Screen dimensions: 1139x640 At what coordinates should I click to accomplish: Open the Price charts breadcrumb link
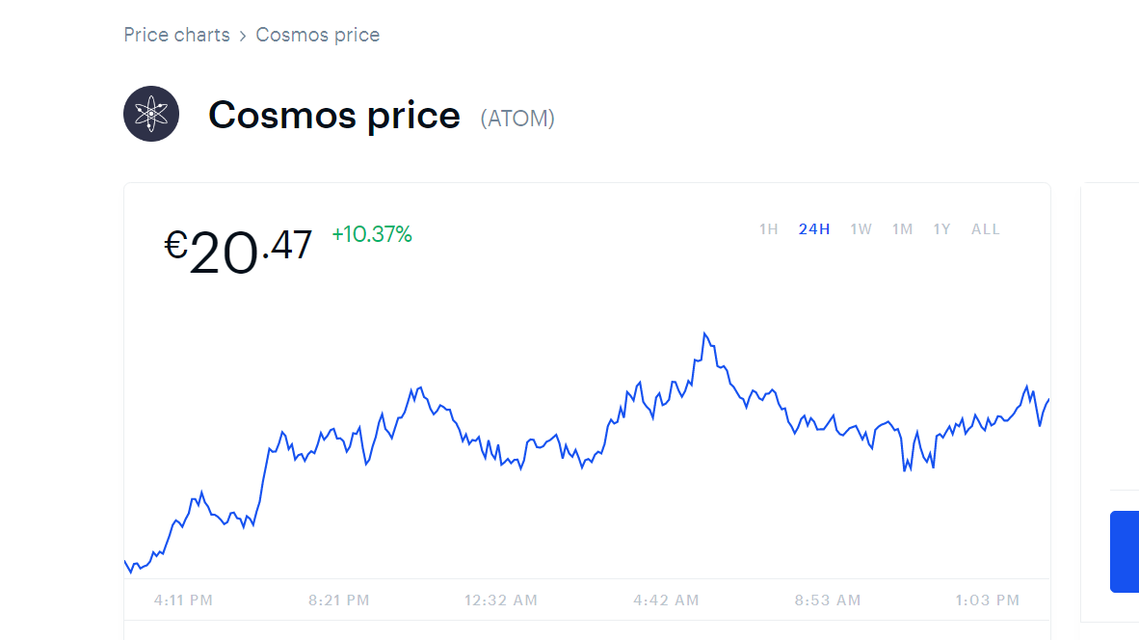pyautogui.click(x=176, y=36)
